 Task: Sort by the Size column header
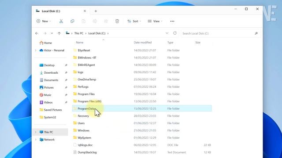(198, 43)
